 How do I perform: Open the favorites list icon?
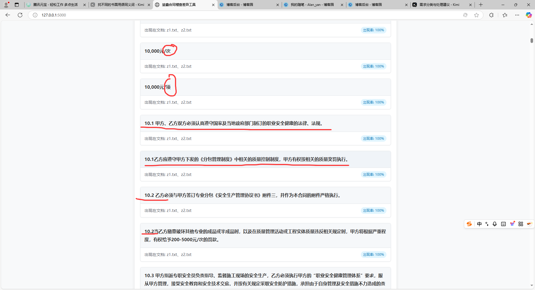tap(505, 15)
